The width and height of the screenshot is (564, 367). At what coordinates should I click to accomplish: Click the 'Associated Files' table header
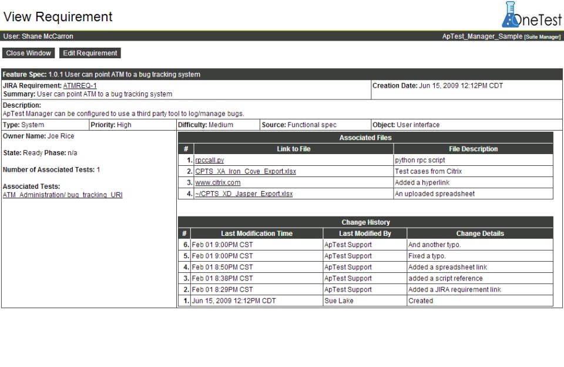(x=365, y=138)
